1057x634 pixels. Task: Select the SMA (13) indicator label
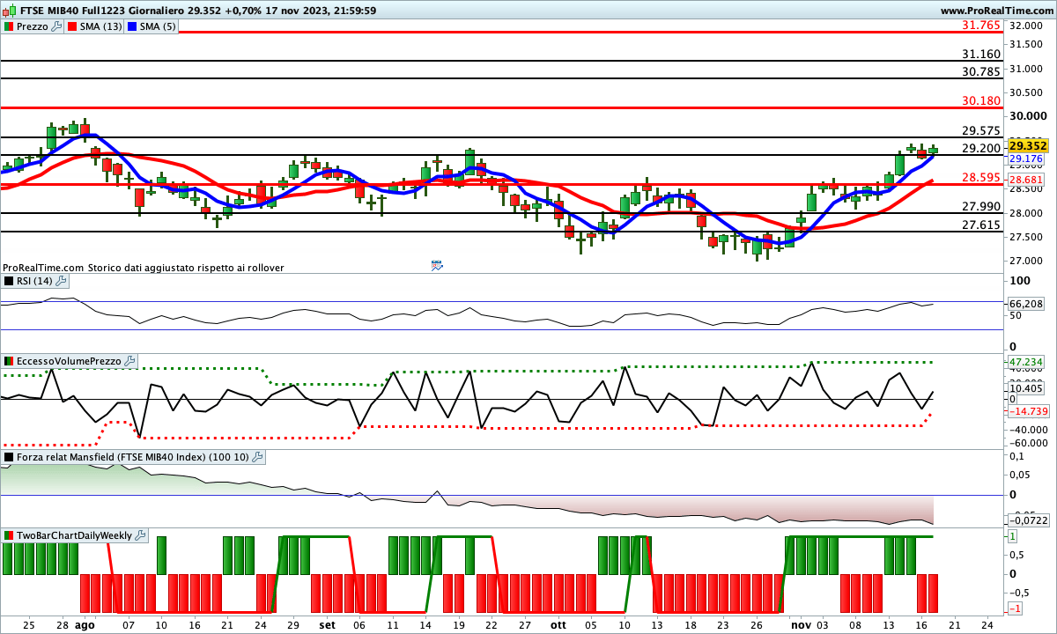tap(101, 26)
